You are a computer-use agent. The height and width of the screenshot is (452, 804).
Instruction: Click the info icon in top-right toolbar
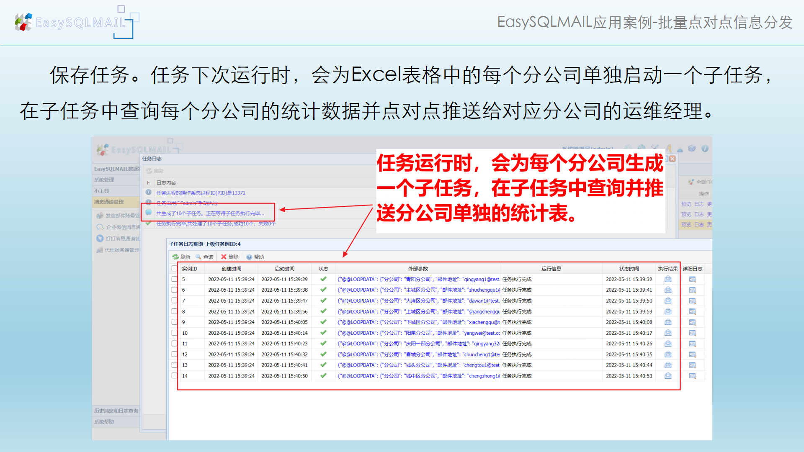point(705,148)
